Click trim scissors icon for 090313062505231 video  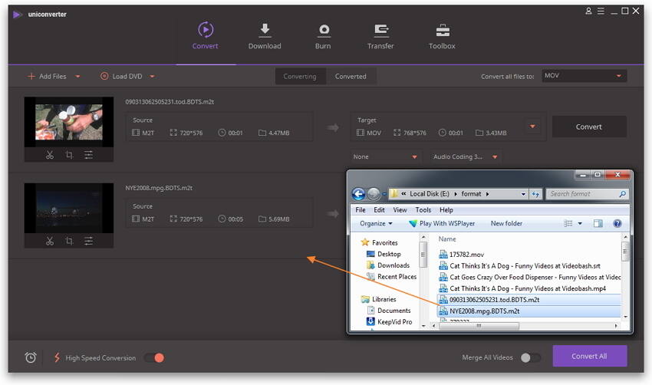coord(50,155)
